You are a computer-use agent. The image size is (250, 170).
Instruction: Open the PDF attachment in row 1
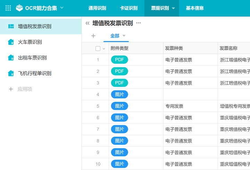pos(119,60)
